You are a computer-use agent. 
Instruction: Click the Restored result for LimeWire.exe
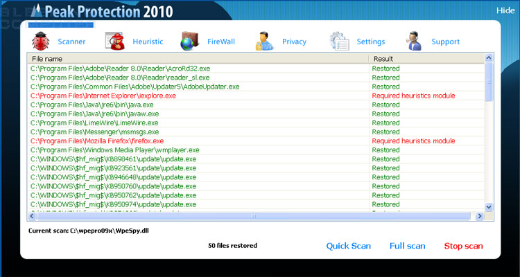pos(385,123)
